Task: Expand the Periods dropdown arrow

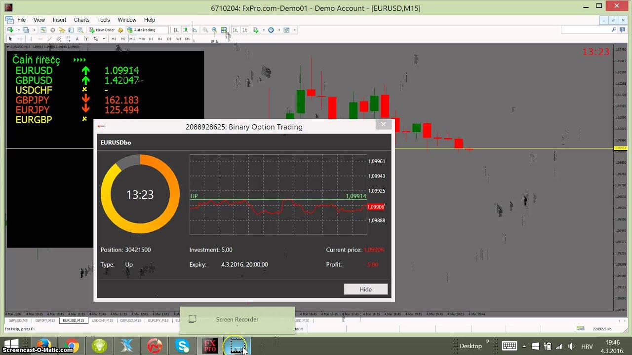Action: click(x=279, y=30)
